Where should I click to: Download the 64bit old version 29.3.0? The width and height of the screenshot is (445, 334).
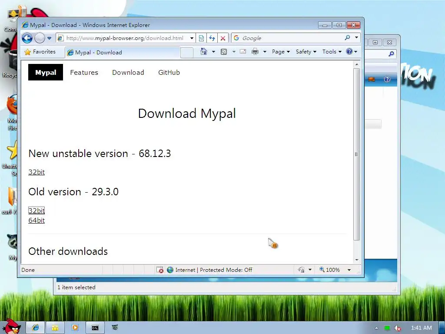[37, 220]
